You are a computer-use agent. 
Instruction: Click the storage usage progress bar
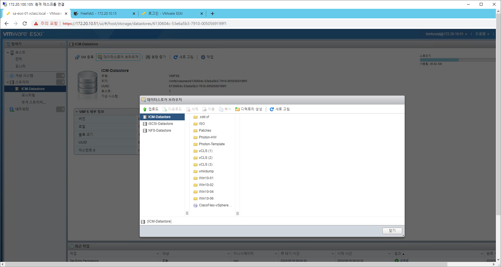458,60
